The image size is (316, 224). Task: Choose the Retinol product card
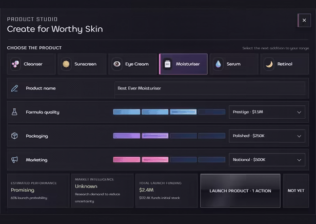pos(285,64)
